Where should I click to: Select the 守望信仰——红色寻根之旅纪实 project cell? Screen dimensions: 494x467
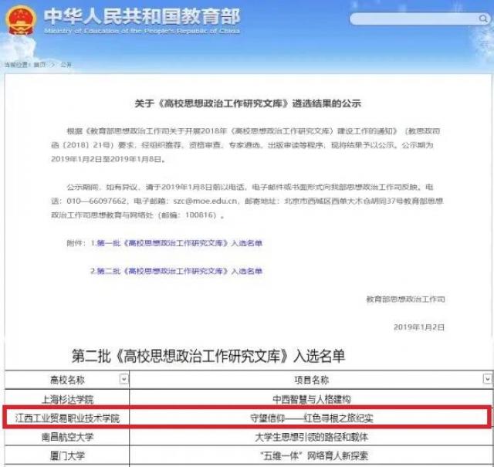pos(311,418)
